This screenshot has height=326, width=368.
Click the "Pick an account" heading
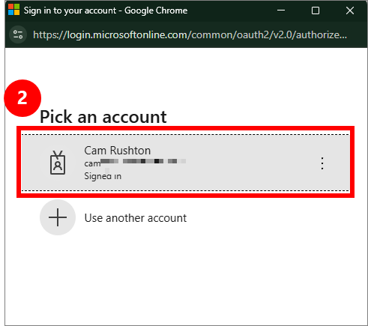[x=103, y=117]
